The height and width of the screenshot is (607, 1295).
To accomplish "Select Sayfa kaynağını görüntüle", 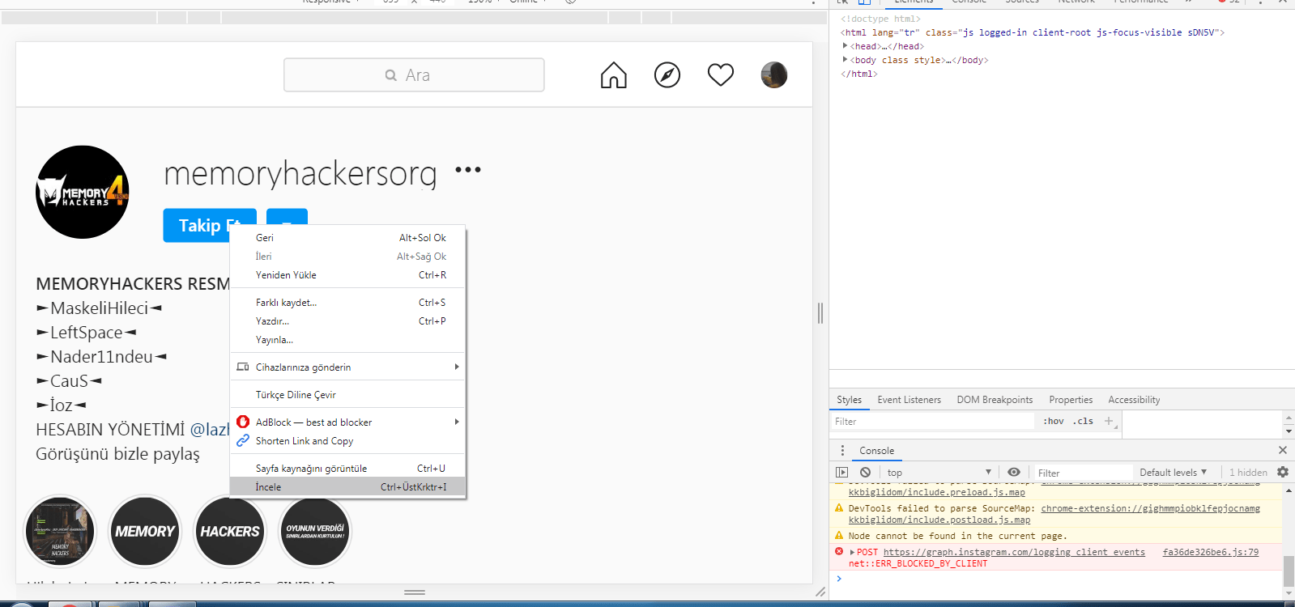I will pos(348,469).
